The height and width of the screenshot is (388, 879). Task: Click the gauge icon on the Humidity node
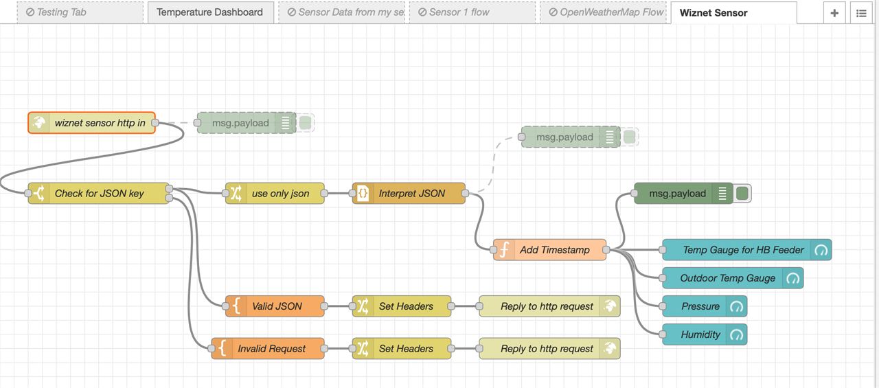[736, 335]
